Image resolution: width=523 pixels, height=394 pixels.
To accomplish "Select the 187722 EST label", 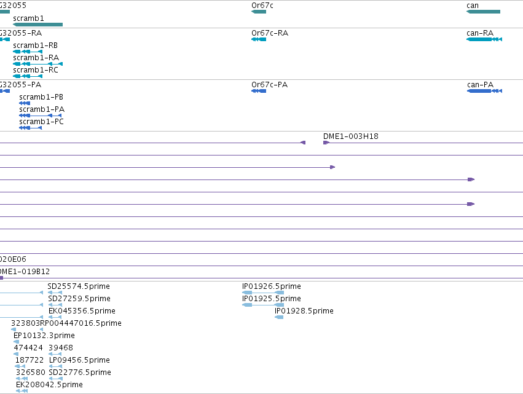I will pyautogui.click(x=29, y=360).
